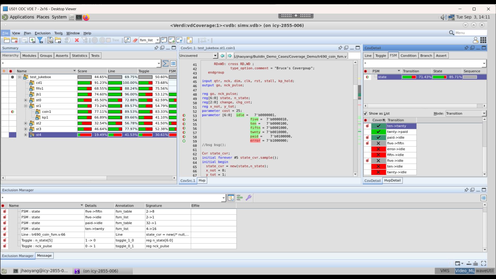
Task: Switch to the Condition tab in CovDetail
Action: (x=408, y=56)
